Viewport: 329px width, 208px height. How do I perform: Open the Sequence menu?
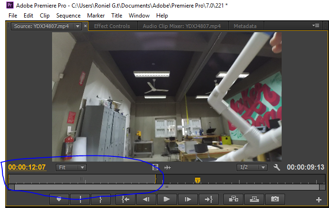coord(68,16)
